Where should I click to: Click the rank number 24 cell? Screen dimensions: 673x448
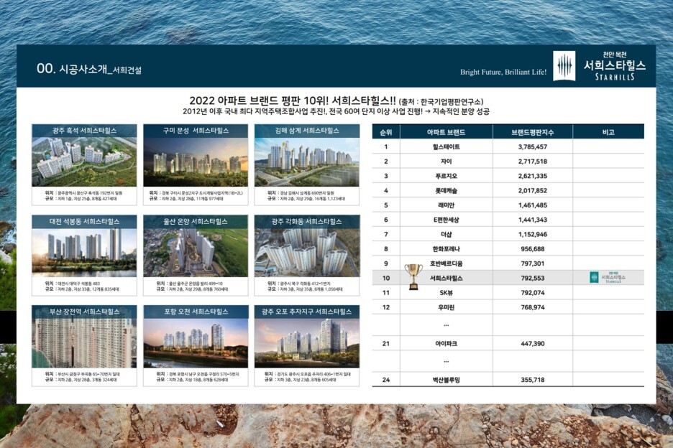386,379
